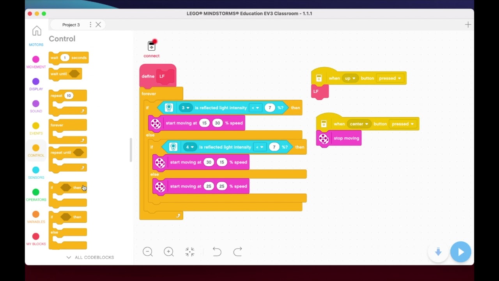Select the My Blocks category
Screen dimensions: 499x281
coord(36,239)
